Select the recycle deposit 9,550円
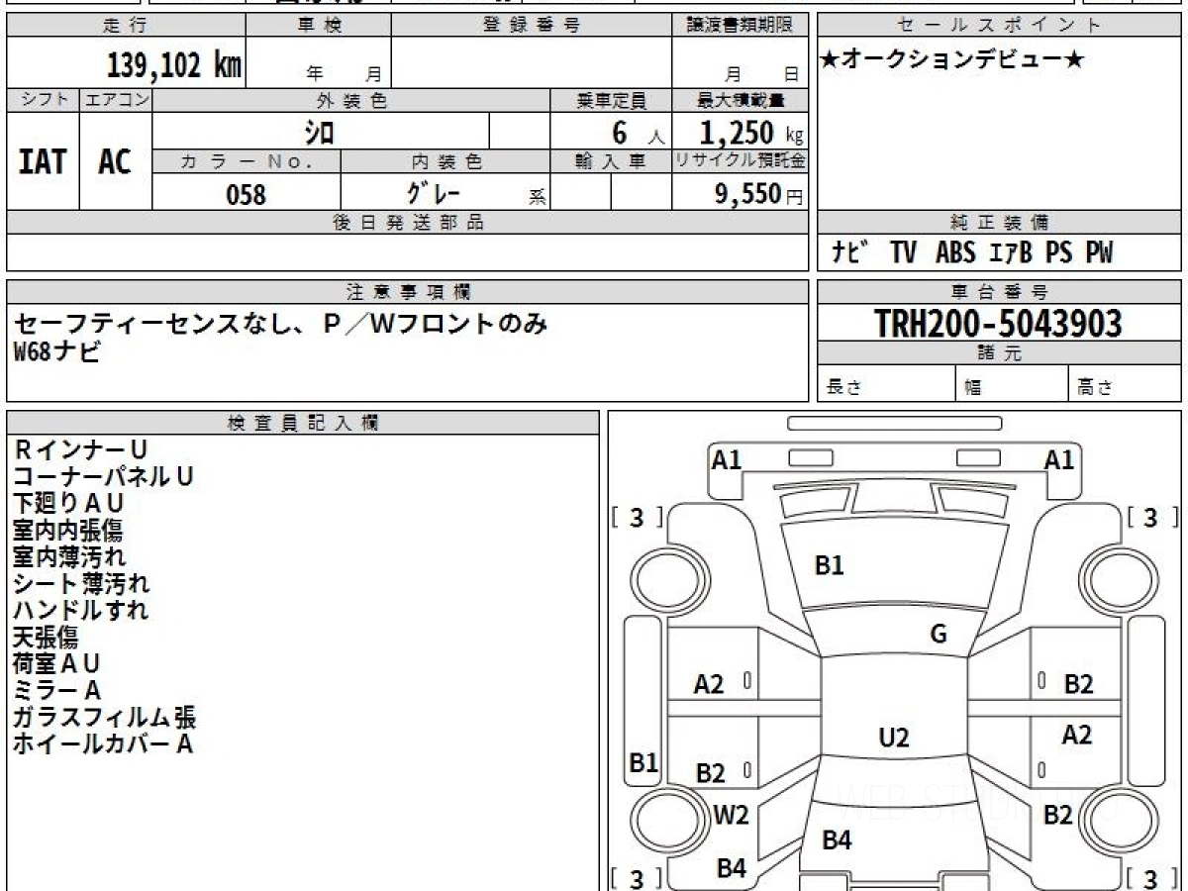This screenshot has height=891, width=1188. click(x=759, y=194)
